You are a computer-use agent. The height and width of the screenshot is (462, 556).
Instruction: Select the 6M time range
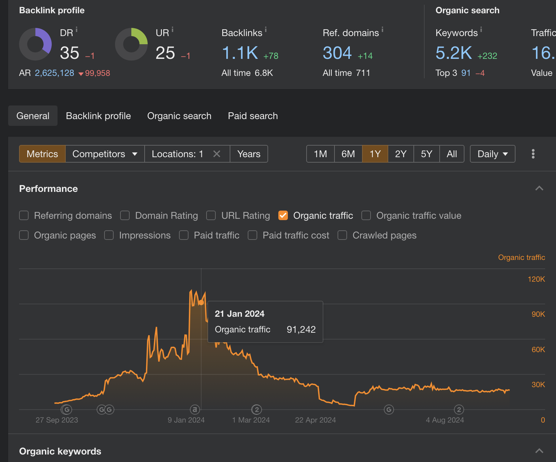[348, 154]
